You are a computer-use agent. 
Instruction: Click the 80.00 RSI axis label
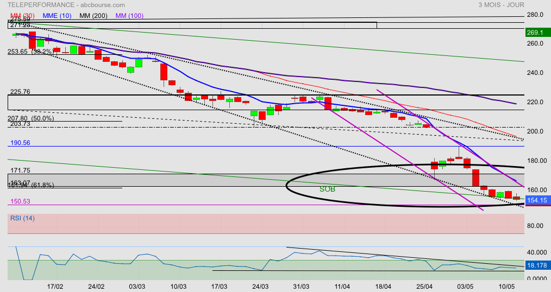click(535, 226)
